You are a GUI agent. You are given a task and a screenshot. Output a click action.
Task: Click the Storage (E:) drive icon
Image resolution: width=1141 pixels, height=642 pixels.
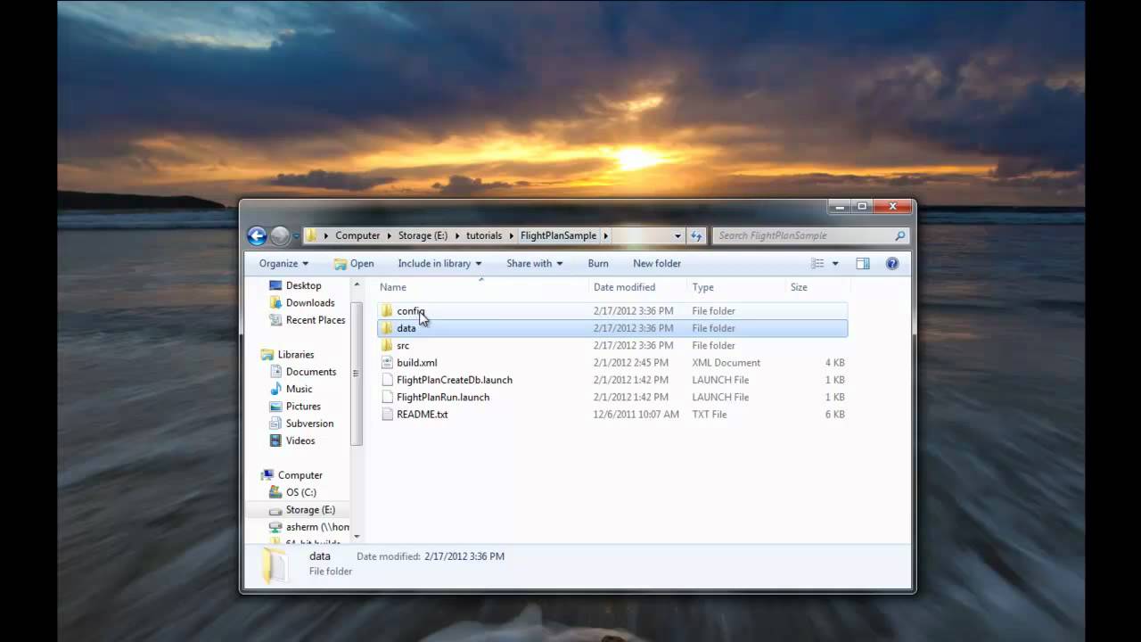coord(275,509)
